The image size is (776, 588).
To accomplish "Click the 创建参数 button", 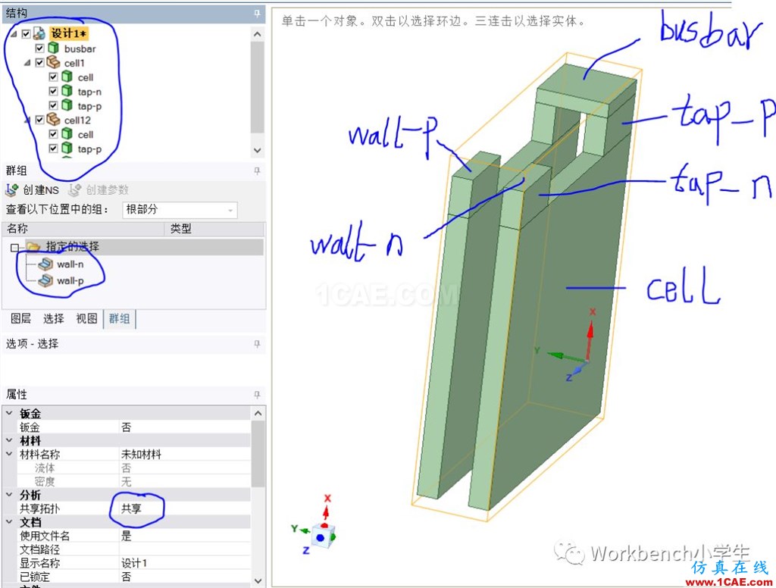I will [99, 190].
